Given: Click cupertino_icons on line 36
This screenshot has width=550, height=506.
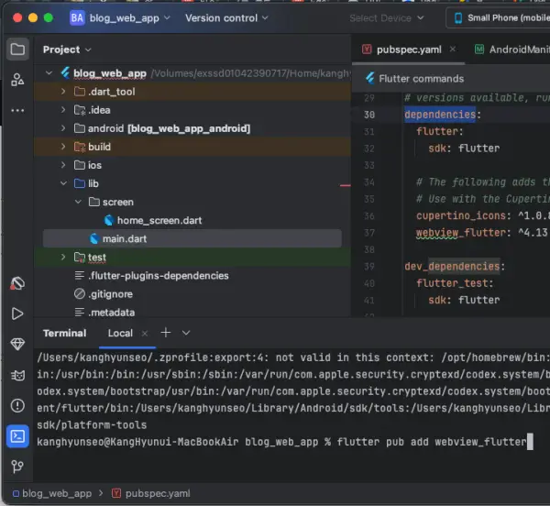Looking at the screenshot, I should pyautogui.click(x=461, y=215).
